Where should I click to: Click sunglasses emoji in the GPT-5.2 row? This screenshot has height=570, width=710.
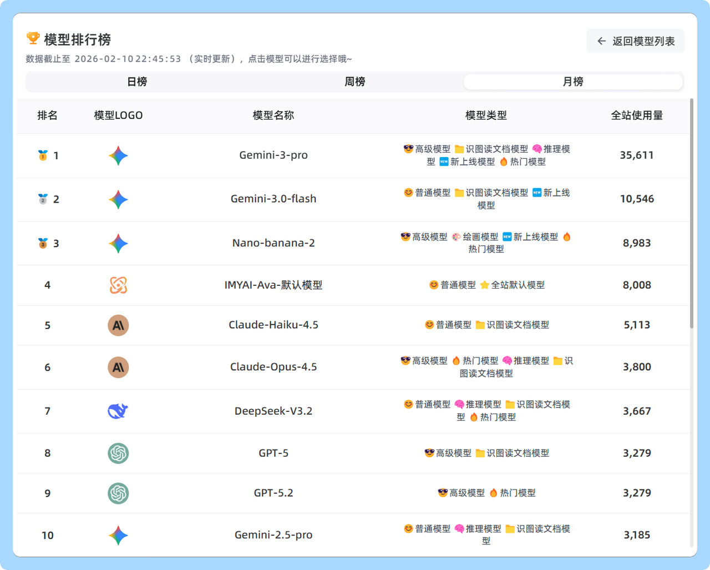tap(443, 493)
